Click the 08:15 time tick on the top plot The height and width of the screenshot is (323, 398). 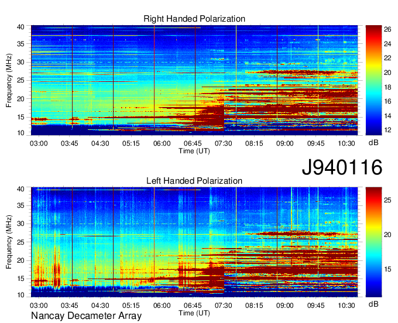tap(254, 143)
